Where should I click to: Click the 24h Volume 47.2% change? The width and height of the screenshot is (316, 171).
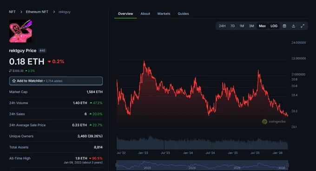pos(96,103)
